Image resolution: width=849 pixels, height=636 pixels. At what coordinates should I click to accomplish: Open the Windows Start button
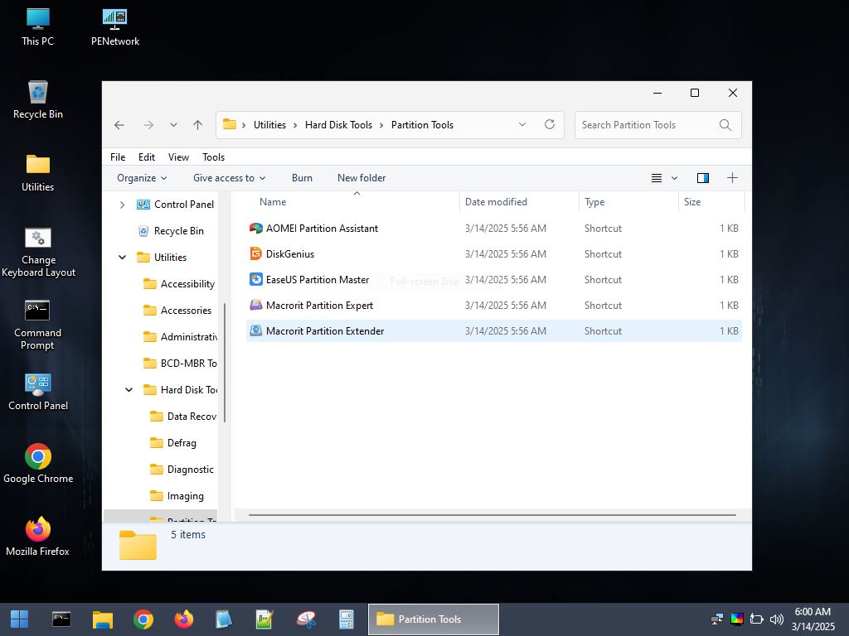(x=20, y=619)
